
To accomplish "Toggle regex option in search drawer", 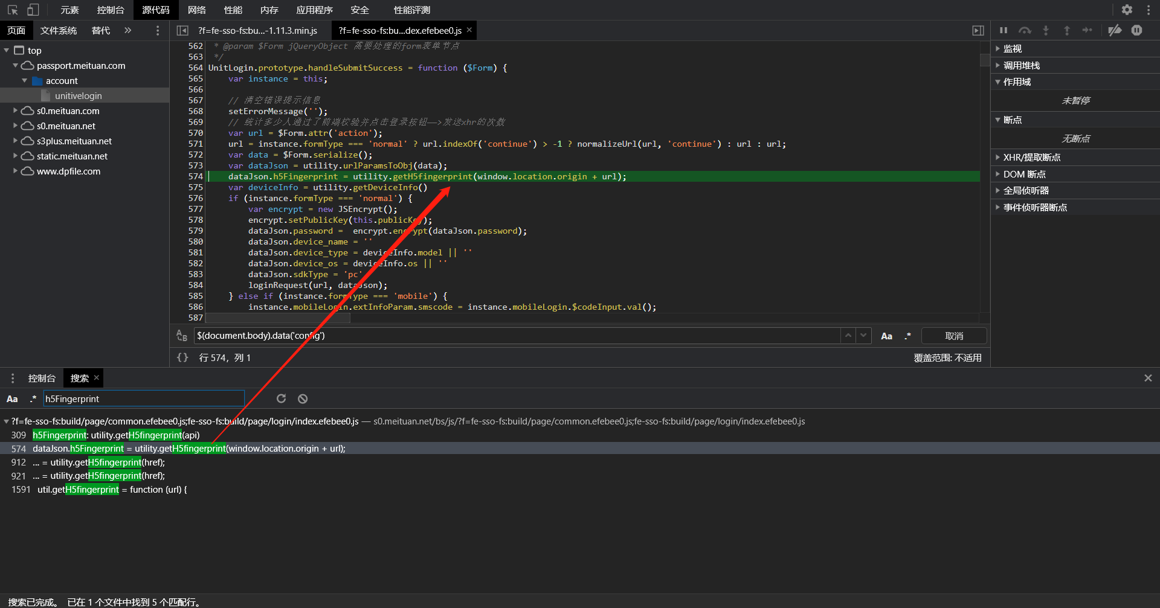I will [x=33, y=399].
